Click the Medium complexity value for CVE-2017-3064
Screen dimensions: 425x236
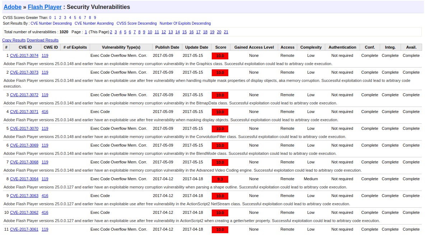(x=311, y=179)
